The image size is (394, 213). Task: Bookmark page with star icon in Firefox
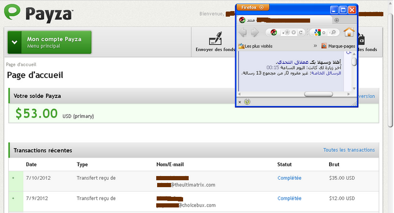287,32
